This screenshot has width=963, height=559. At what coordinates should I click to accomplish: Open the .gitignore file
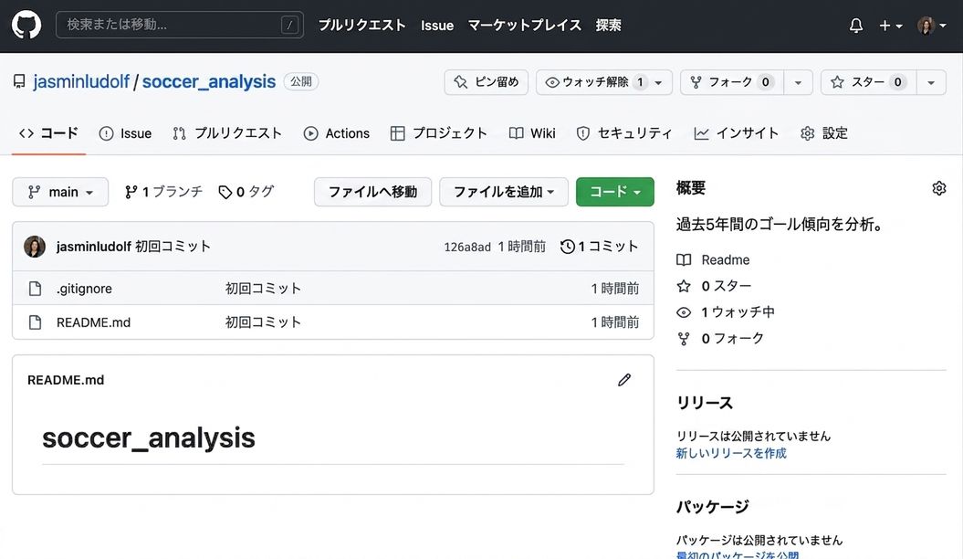point(84,289)
